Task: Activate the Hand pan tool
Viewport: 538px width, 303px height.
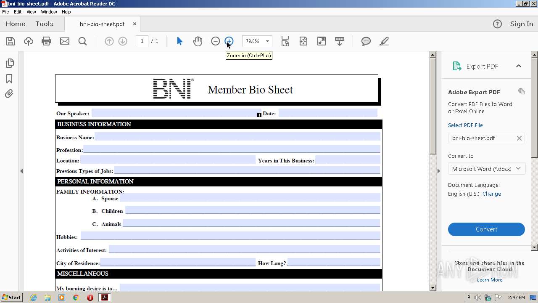Action: click(x=198, y=41)
